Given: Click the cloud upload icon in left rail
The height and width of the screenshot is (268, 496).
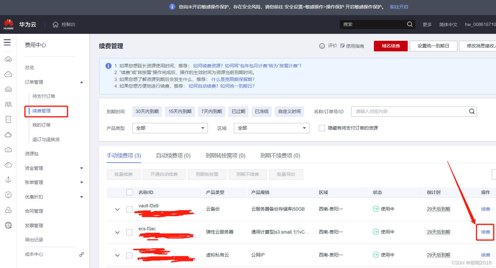Looking at the screenshot, I should 8,150.
